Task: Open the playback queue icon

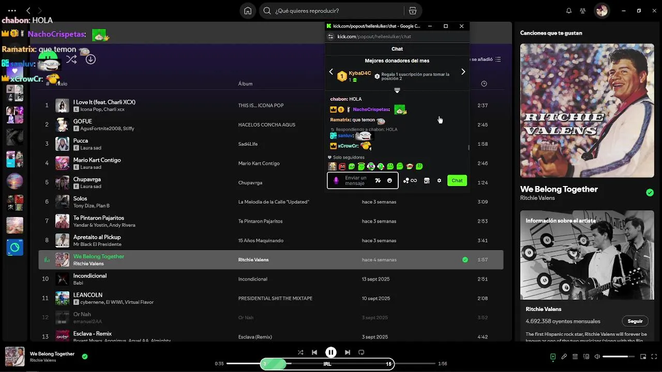Action: coord(575,357)
